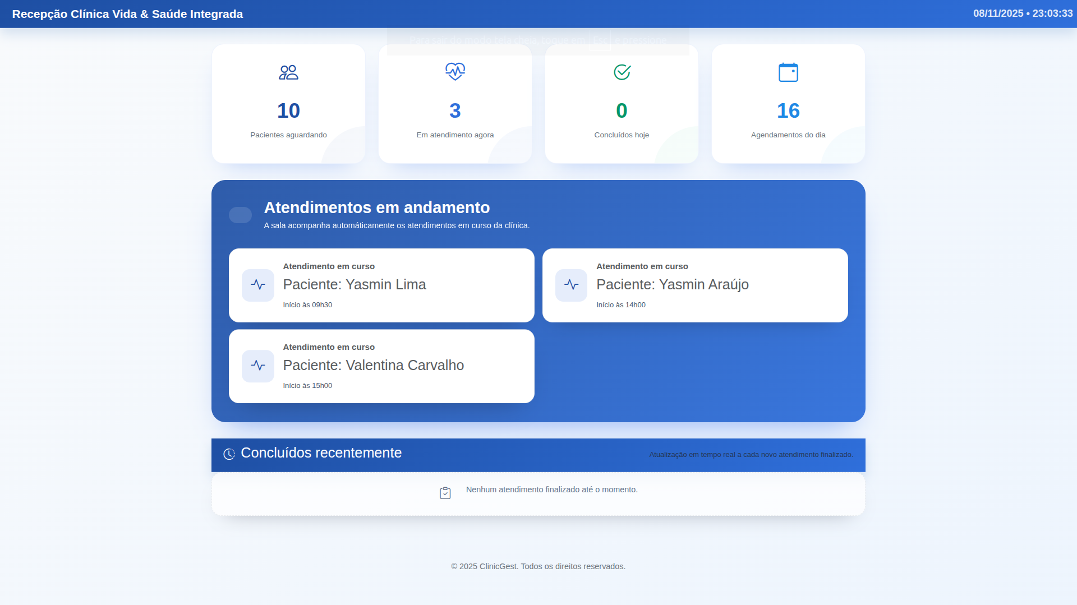
Task: Open the calendar icon above 'Agendamentos do dia'
Action: coord(788,72)
